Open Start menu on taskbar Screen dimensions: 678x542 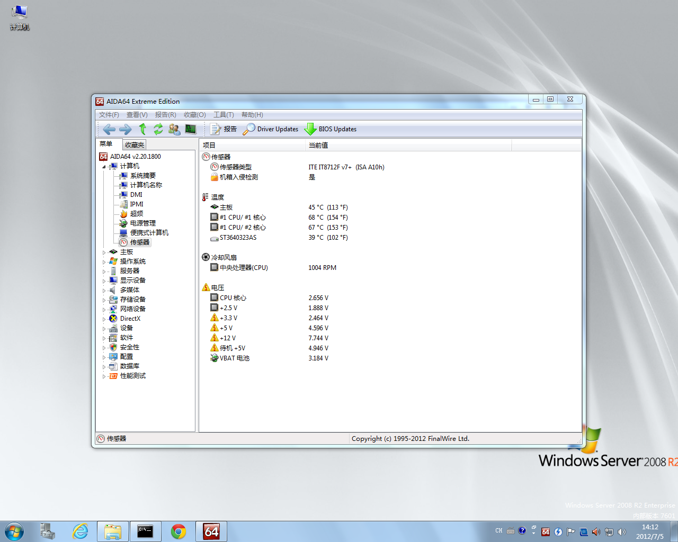tap(14, 531)
